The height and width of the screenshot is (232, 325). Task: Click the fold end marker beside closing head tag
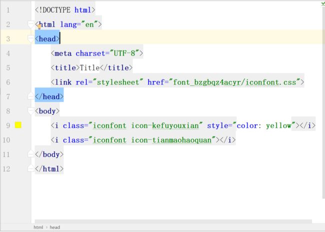click(x=30, y=96)
